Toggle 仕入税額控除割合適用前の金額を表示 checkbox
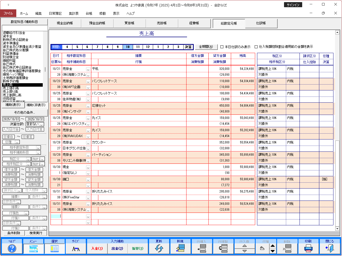The height and width of the screenshot is (256, 342). (x=256, y=47)
